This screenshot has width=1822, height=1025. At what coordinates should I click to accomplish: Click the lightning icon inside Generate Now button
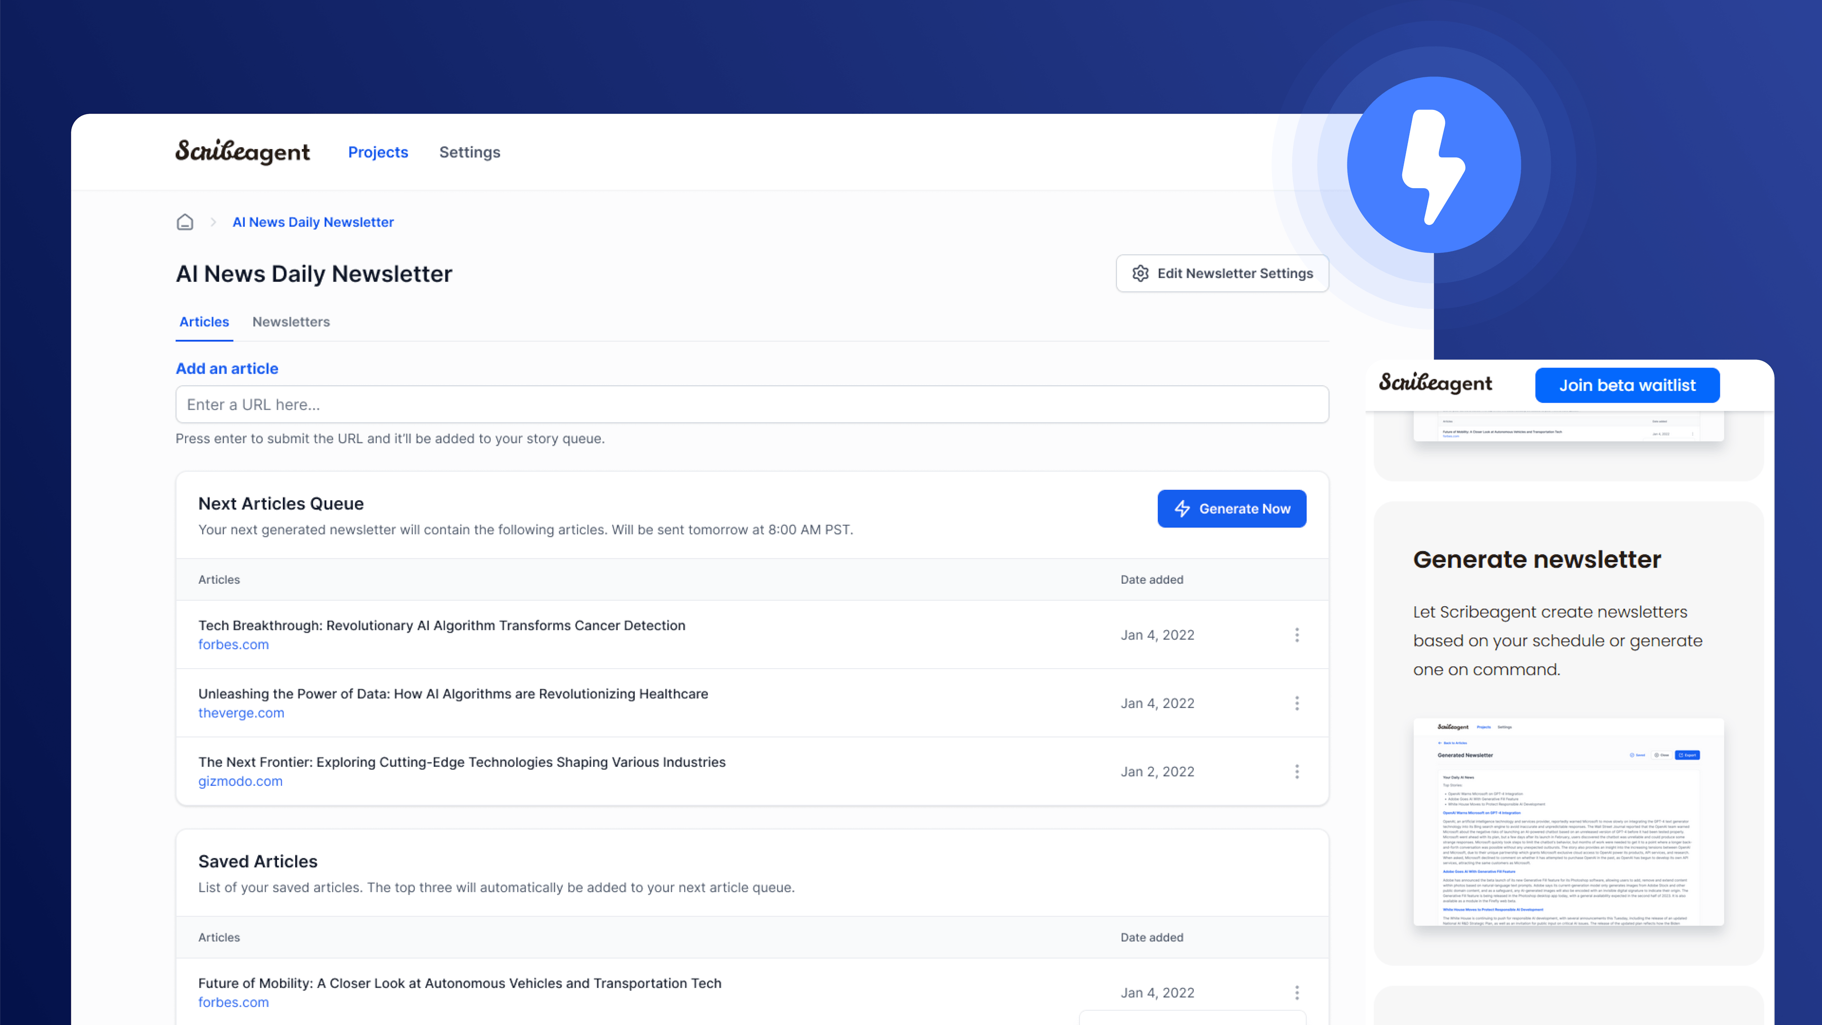(x=1182, y=508)
